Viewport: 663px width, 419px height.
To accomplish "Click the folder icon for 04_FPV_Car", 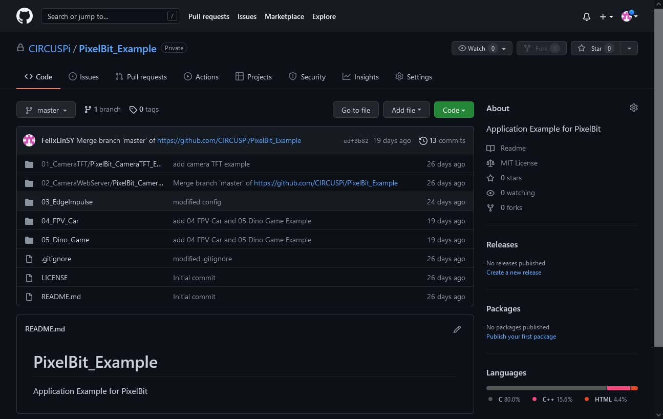I will [29, 221].
